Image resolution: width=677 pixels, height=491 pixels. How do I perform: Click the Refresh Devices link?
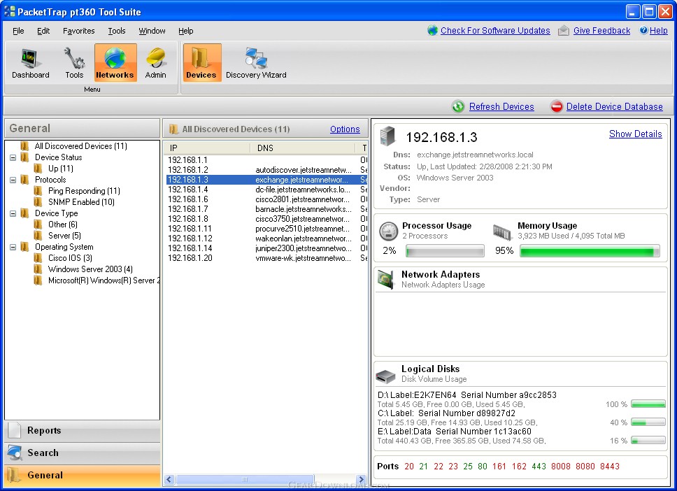click(501, 107)
